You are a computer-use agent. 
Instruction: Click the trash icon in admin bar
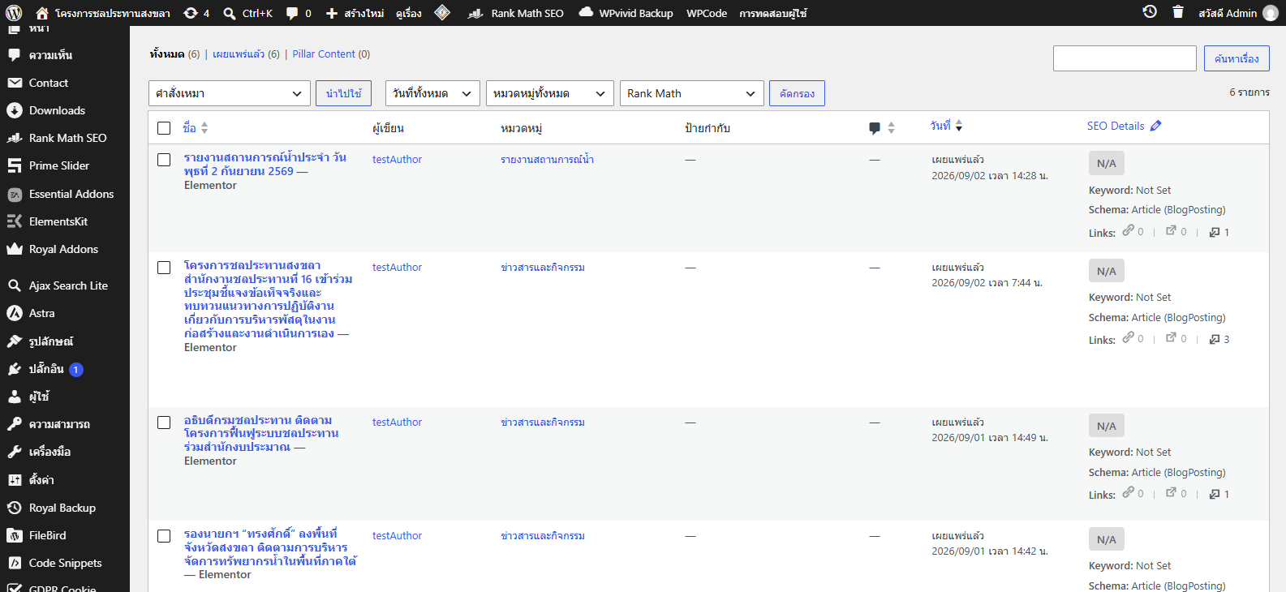1178,12
